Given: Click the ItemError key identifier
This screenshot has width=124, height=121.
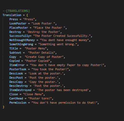Looking at the screenshot, I should coord(17,65).
